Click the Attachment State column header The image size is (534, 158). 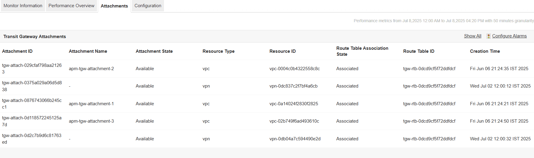[154, 51]
